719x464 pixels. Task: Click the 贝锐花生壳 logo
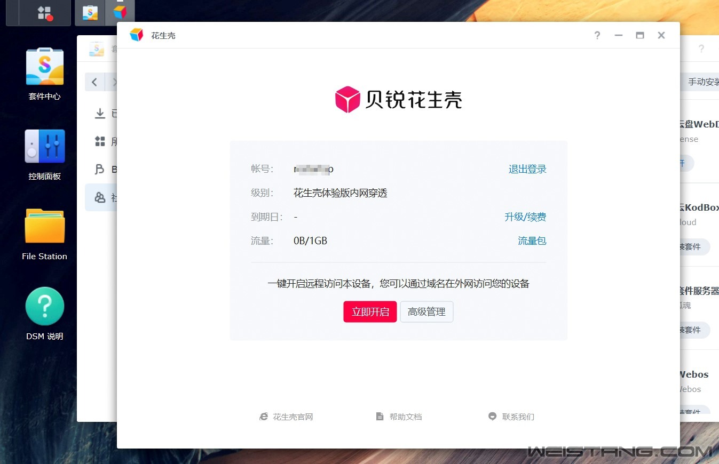click(398, 100)
